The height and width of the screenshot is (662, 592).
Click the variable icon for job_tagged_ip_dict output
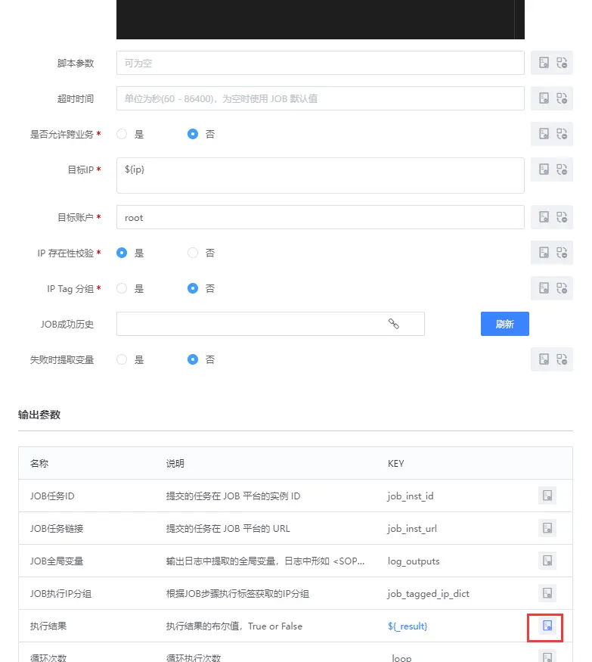pyautogui.click(x=547, y=593)
